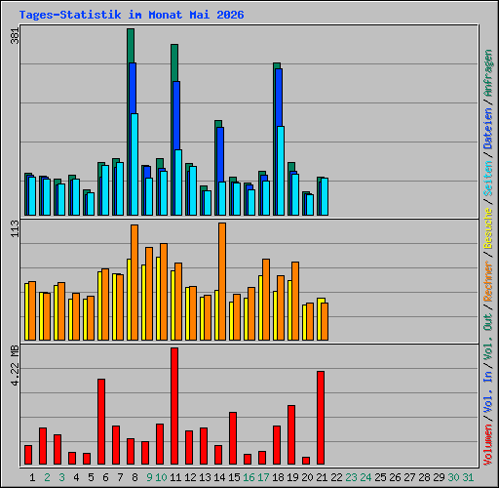Click the red Volumen bar for day 21

[321, 418]
